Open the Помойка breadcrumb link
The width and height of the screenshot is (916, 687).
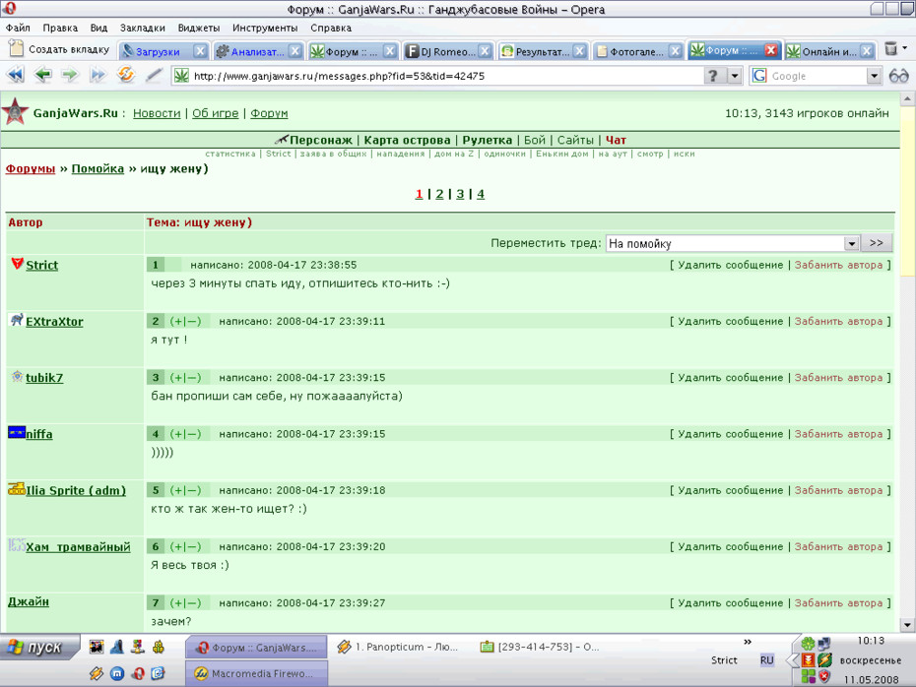98,168
